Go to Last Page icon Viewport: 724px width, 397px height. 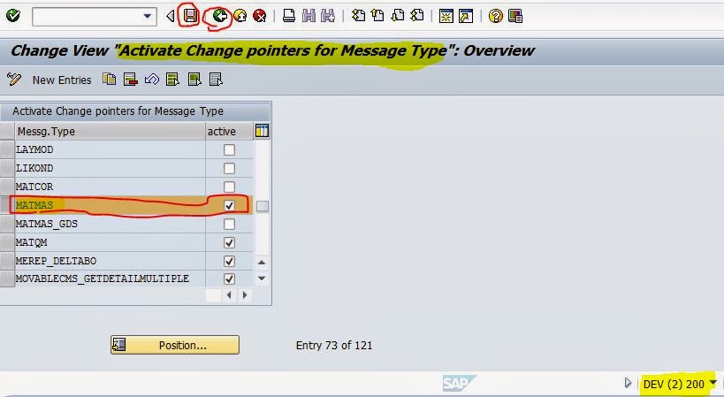(416, 16)
